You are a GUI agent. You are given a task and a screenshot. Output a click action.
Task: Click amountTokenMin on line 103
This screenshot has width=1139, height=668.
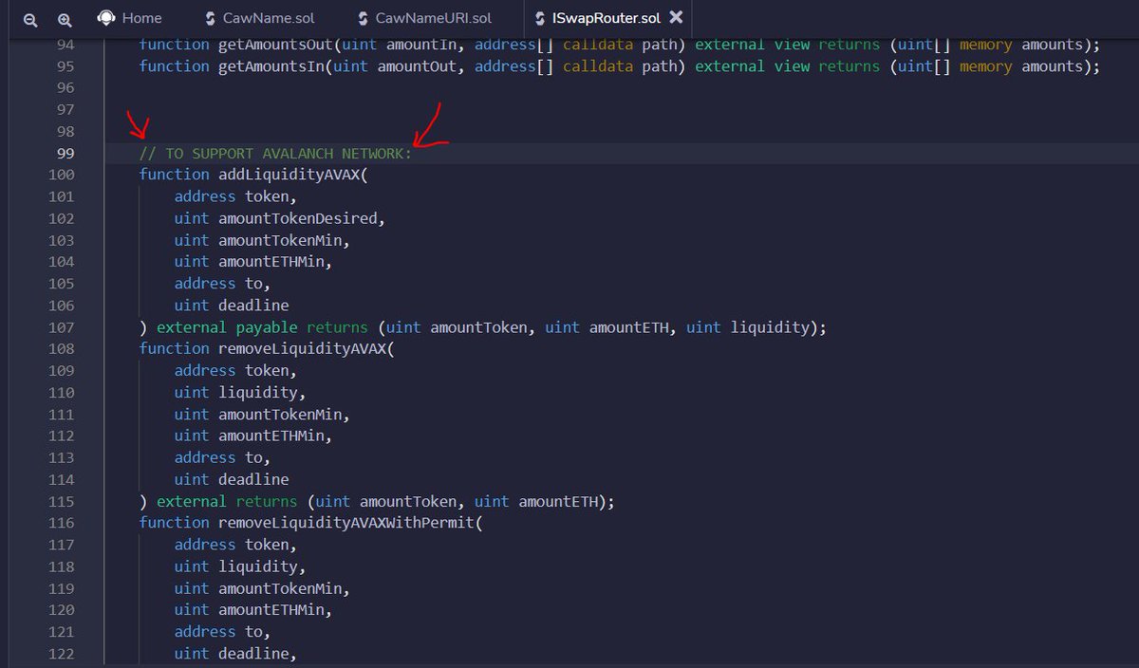point(280,240)
